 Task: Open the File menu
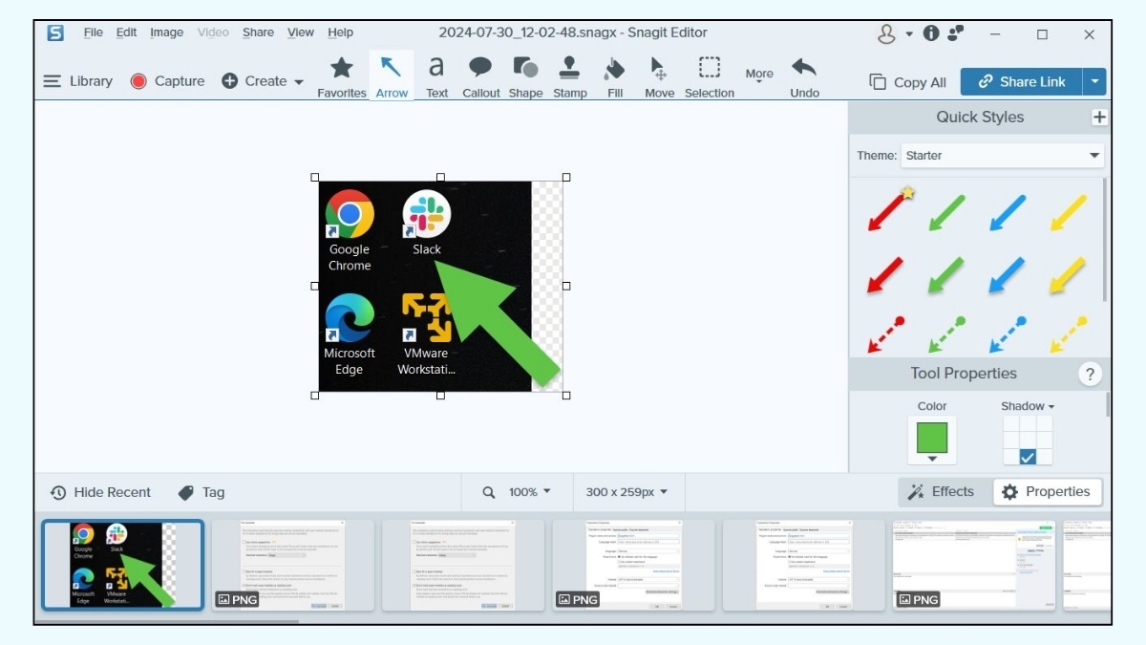point(93,32)
